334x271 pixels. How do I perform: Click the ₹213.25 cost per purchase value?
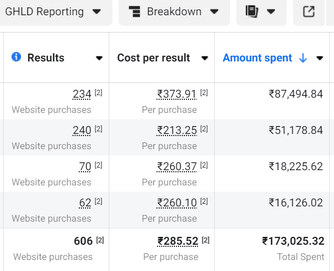[x=177, y=130]
